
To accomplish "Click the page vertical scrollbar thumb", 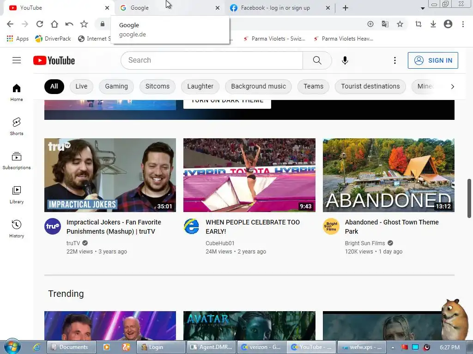I will coord(469,198).
